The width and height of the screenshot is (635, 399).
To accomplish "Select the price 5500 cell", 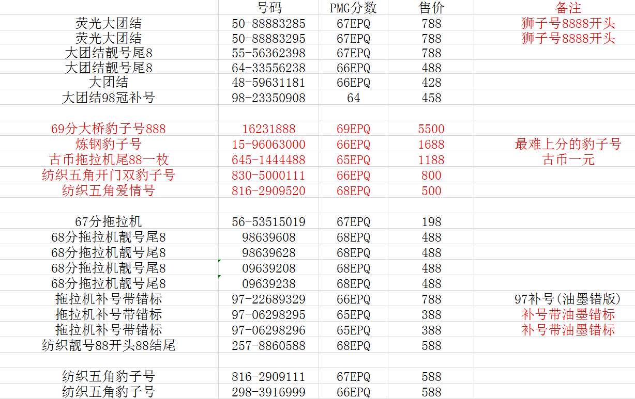I will [431, 129].
